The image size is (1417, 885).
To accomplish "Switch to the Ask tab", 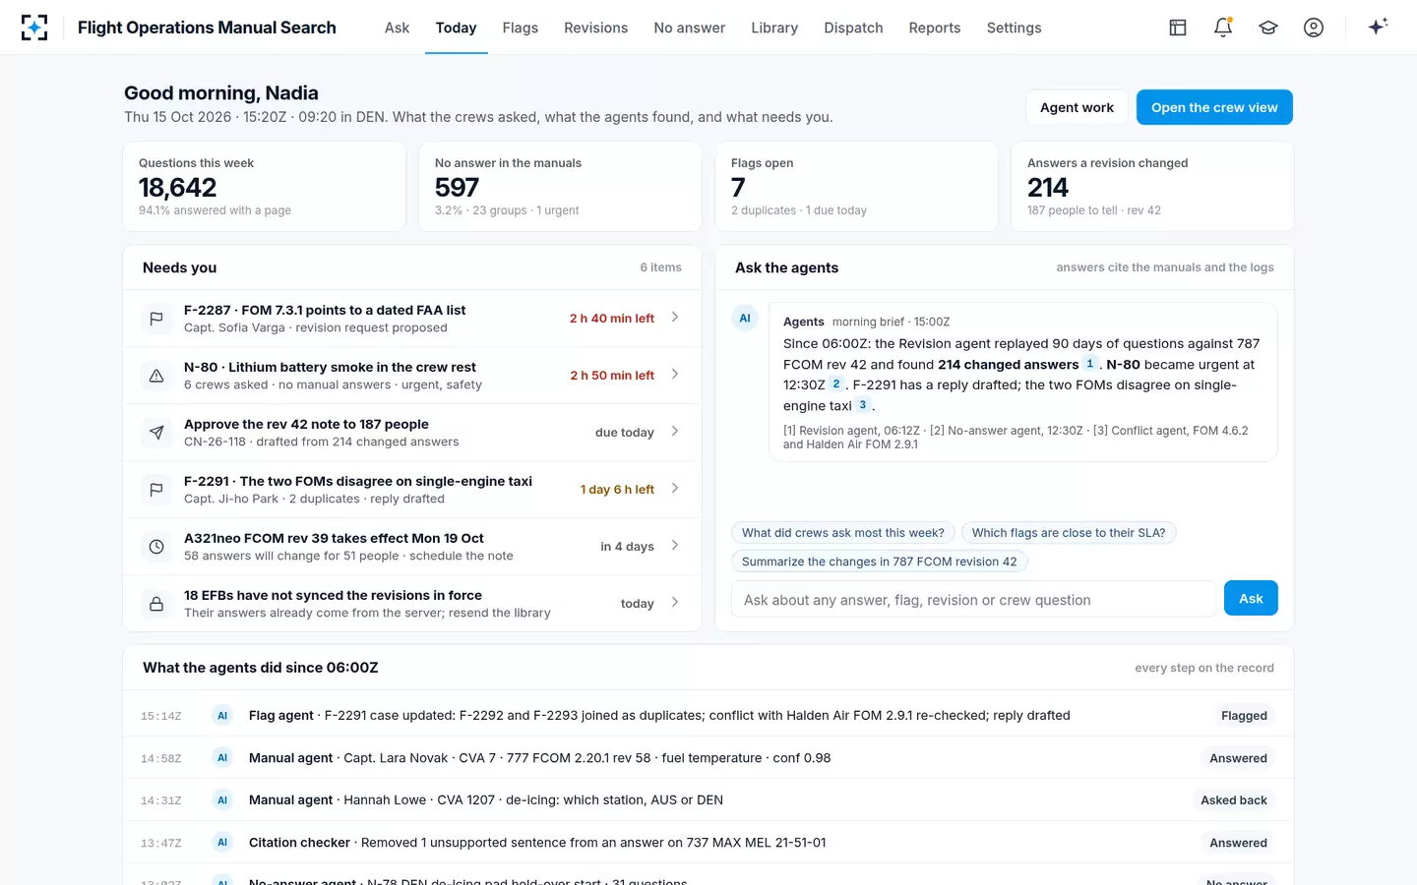I will pos(397,28).
